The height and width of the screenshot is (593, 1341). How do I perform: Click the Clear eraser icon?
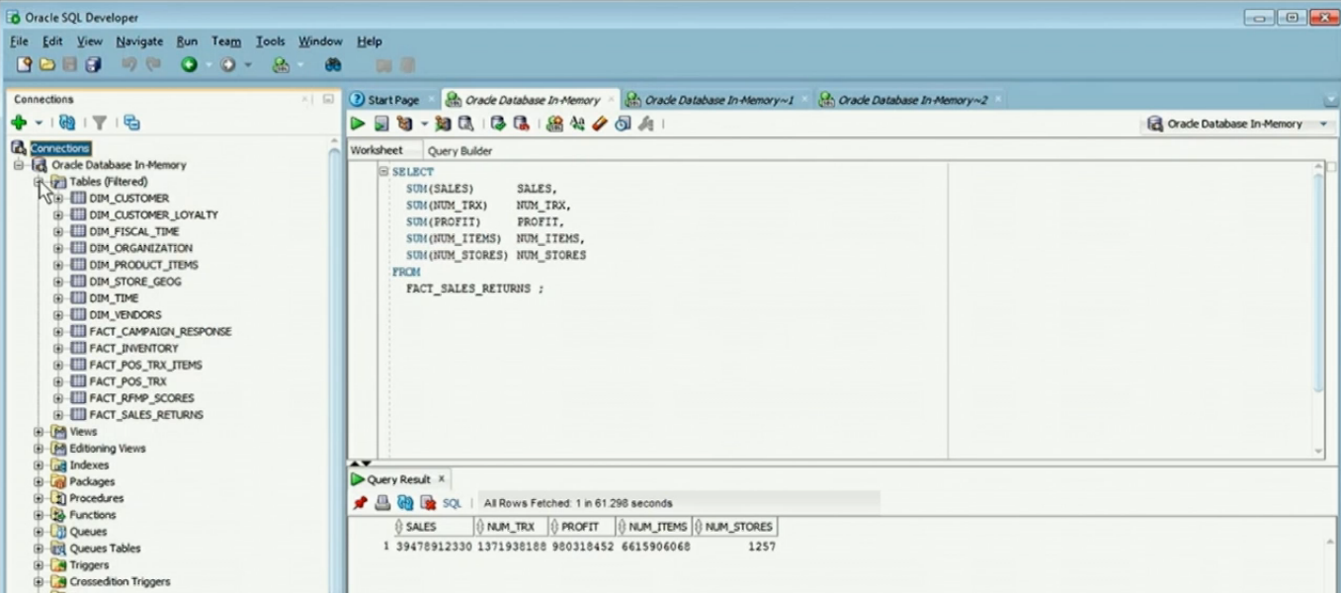point(600,124)
